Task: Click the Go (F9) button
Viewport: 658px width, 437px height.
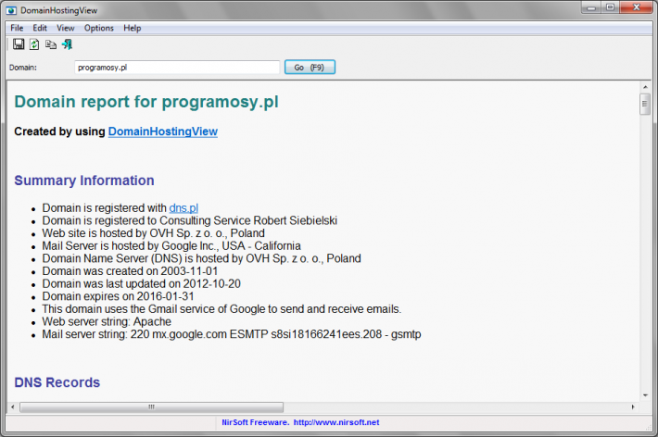Action: click(x=310, y=67)
